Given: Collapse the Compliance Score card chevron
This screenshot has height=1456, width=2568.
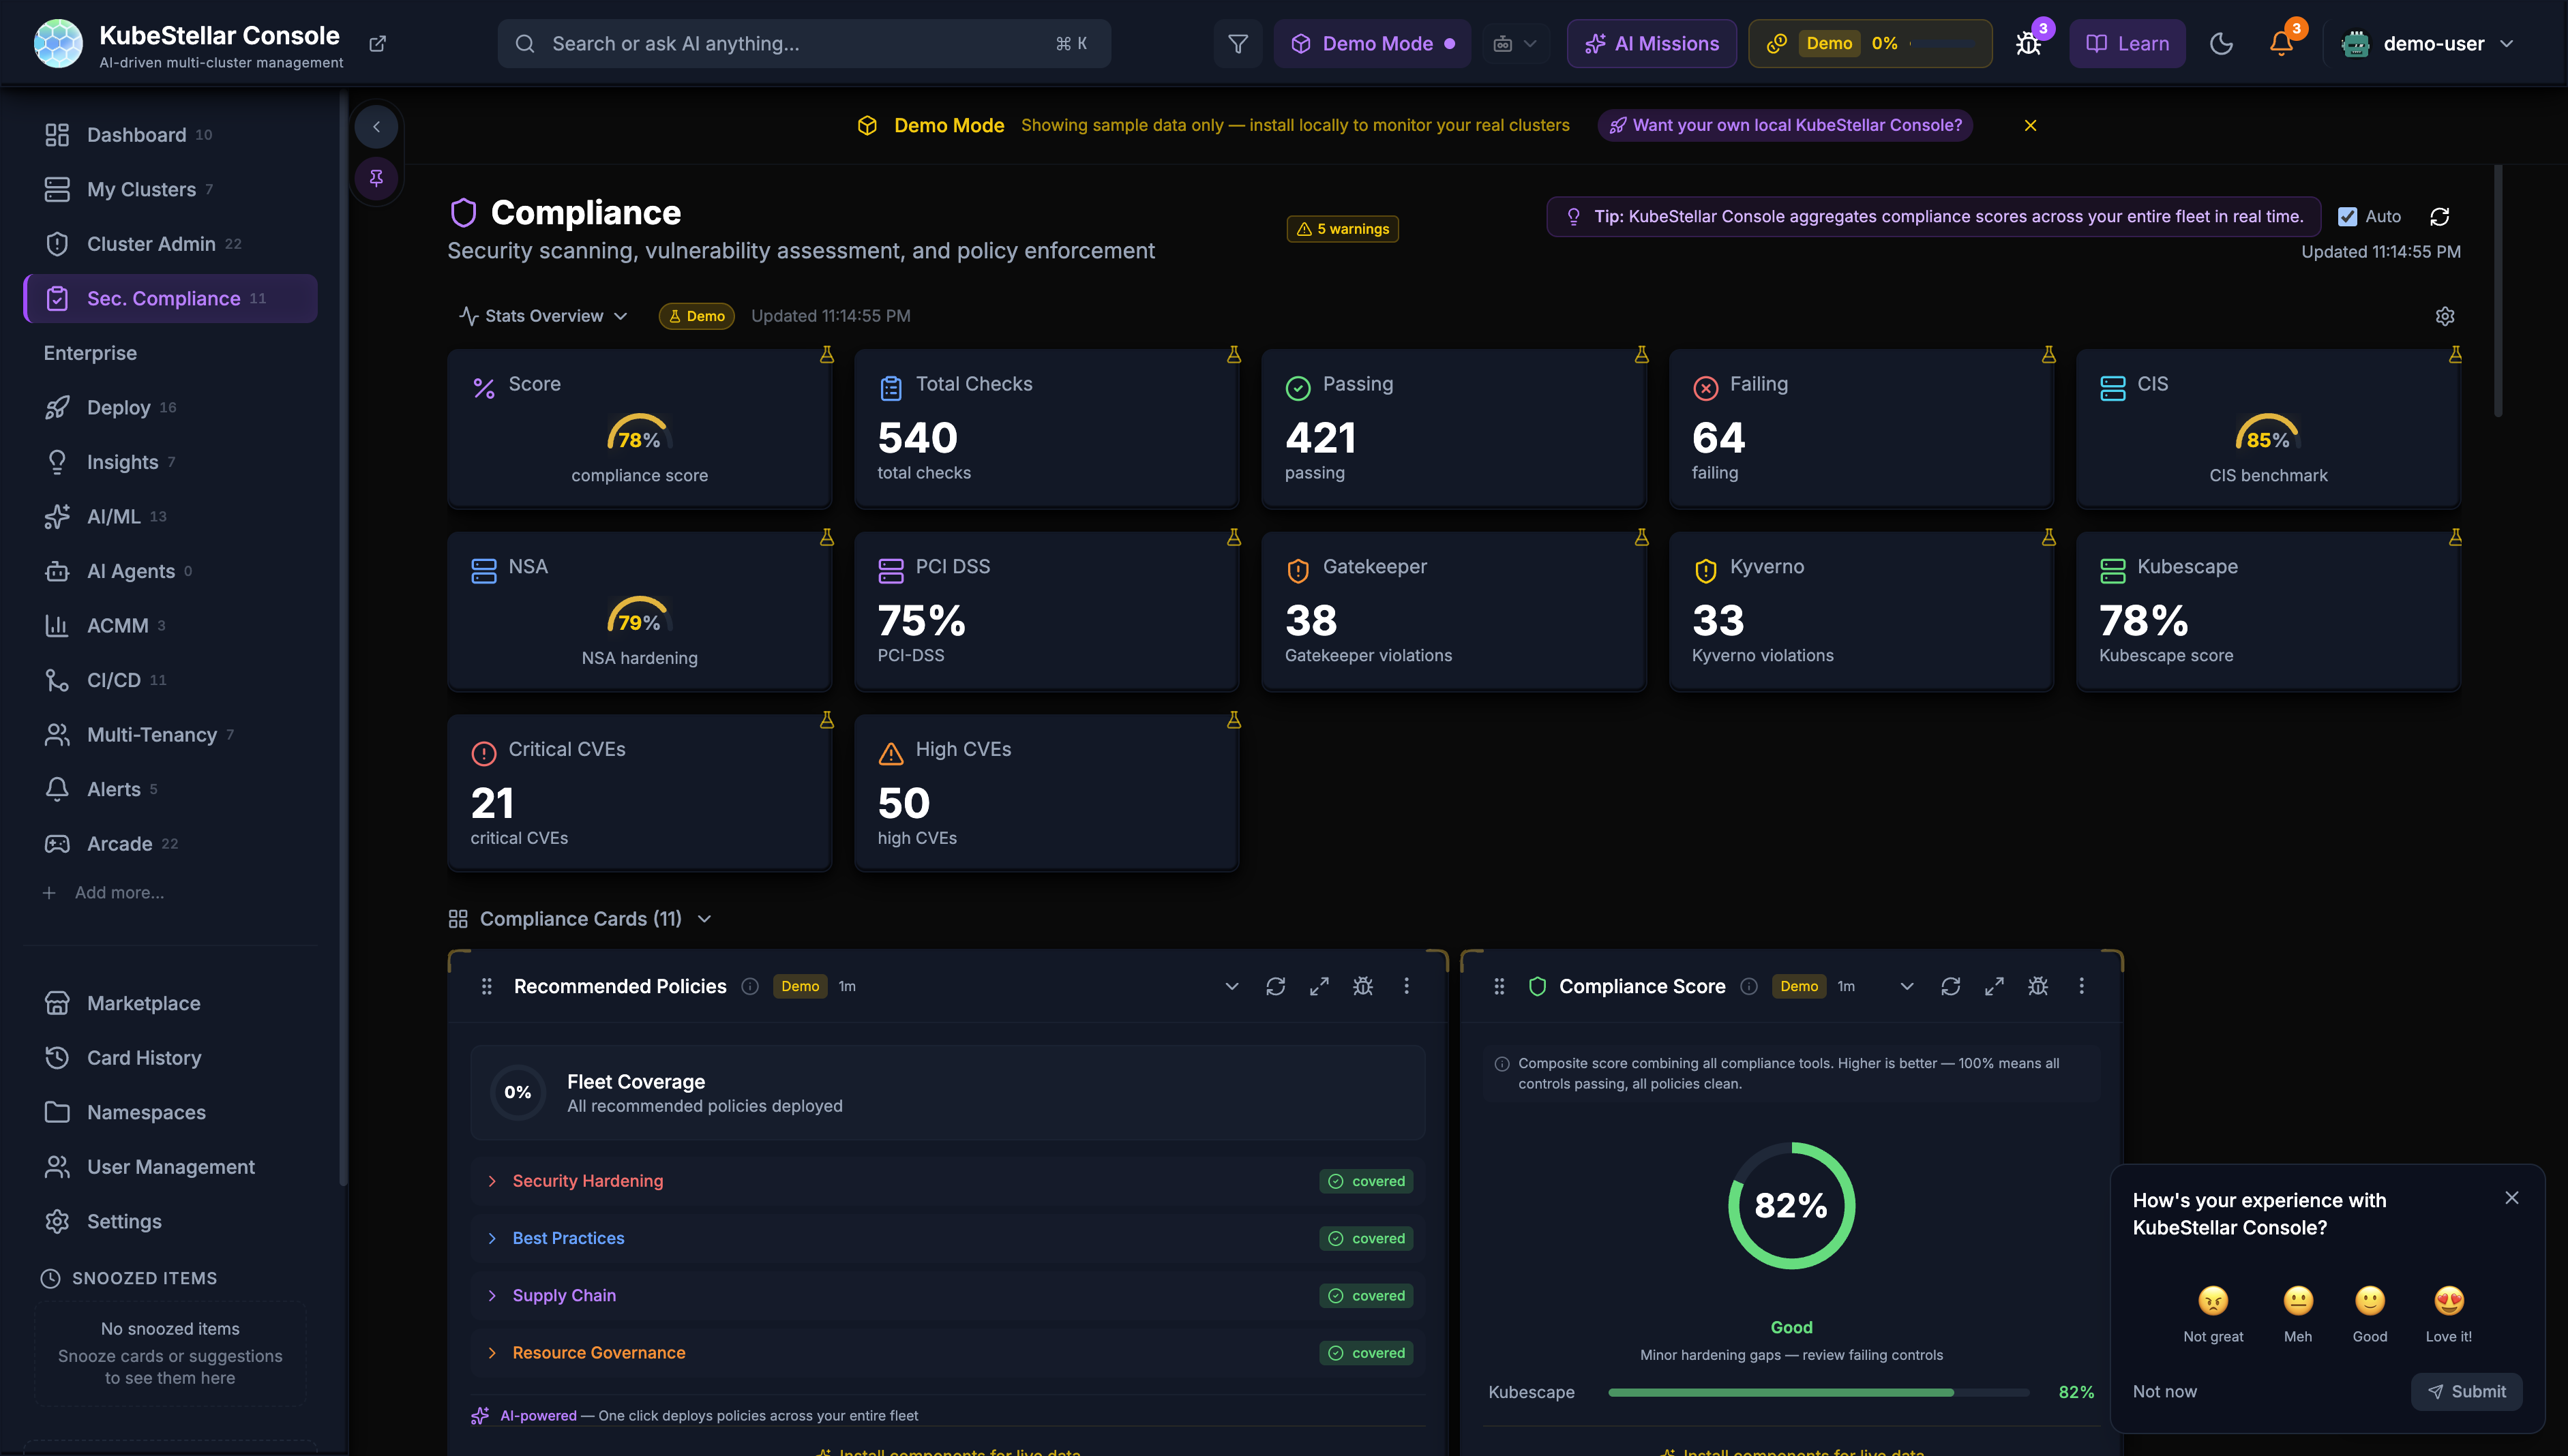Looking at the screenshot, I should (1907, 986).
